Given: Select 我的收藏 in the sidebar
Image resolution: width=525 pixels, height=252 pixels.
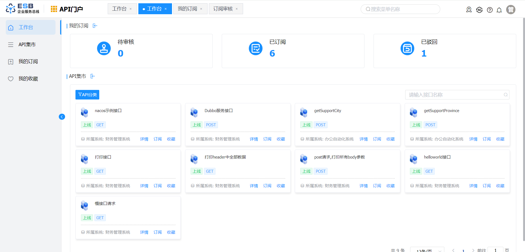Looking at the screenshot, I should (x=28, y=79).
